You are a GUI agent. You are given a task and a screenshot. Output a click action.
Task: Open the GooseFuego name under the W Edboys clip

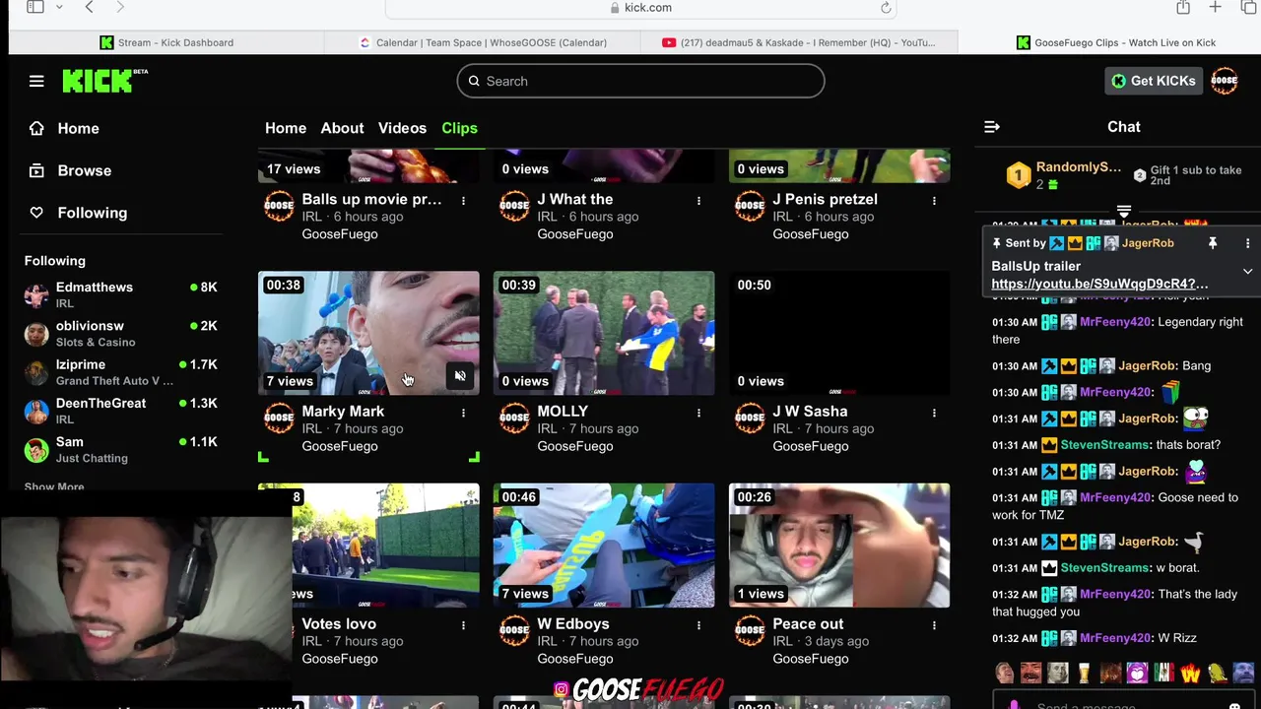pos(575,659)
